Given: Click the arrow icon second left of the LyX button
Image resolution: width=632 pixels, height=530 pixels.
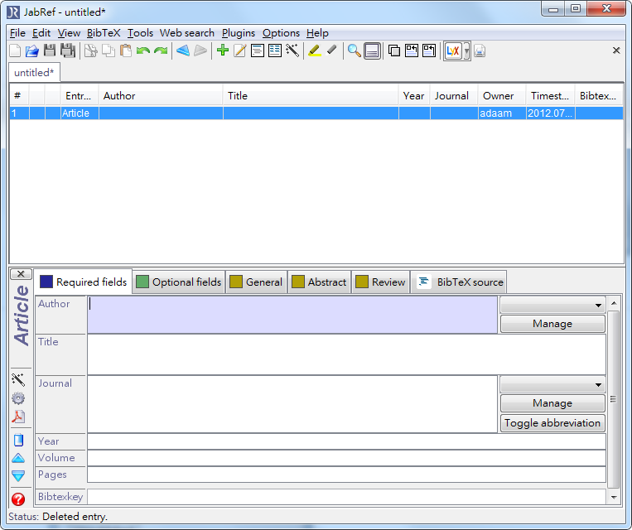Looking at the screenshot, I should [412, 51].
